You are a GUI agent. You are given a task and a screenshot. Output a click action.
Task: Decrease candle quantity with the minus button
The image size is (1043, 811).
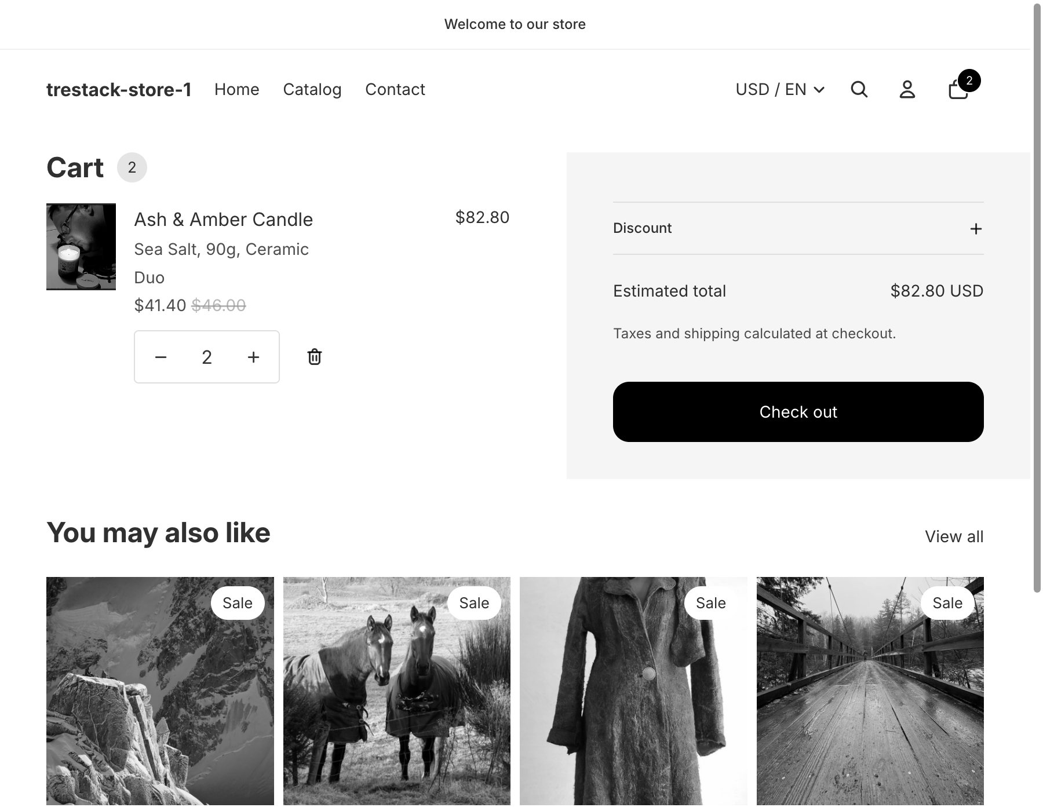(x=161, y=357)
